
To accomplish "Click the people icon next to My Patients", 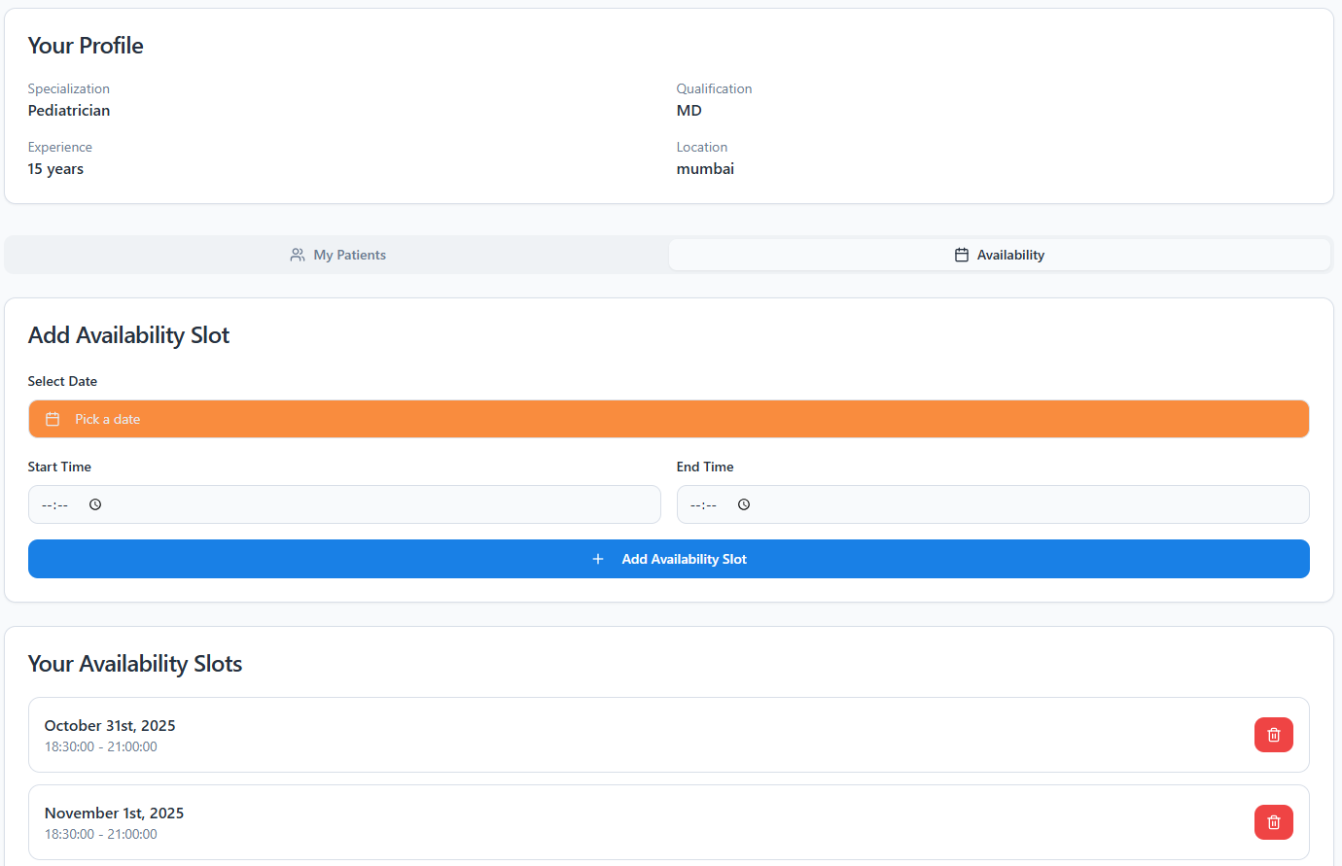I will coord(297,254).
